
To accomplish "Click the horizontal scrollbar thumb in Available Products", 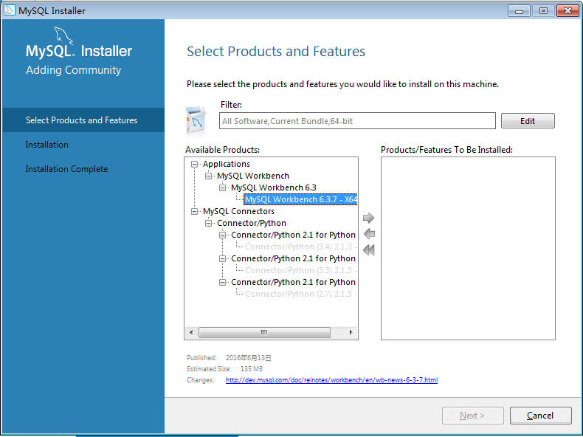I will [264, 332].
